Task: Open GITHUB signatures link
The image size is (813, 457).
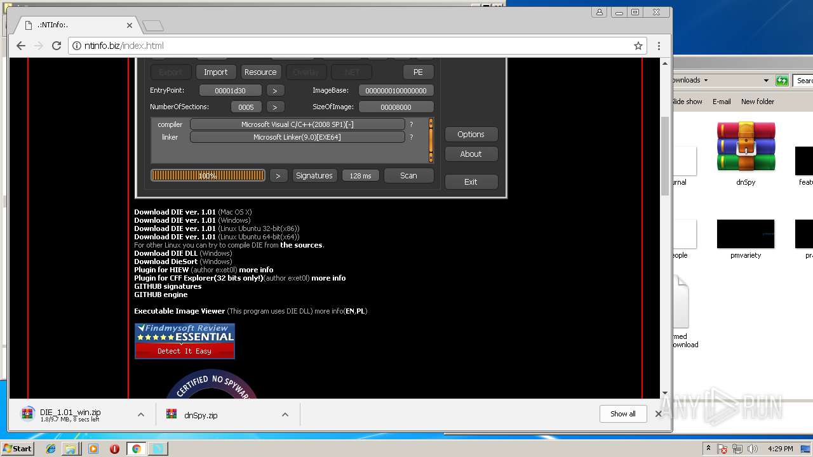Action: pyautogui.click(x=168, y=286)
